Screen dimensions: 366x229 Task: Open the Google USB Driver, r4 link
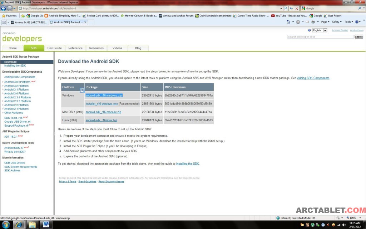coord(17,122)
